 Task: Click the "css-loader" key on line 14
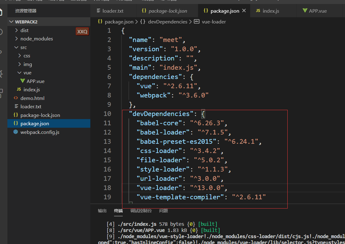coord(159,151)
